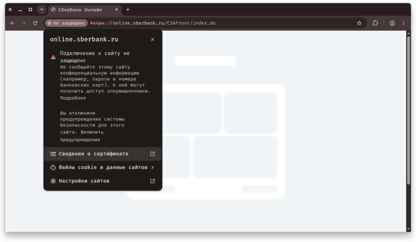Open the tab search dropdown chevron
This screenshot has height=242, width=416.
coord(42,10)
